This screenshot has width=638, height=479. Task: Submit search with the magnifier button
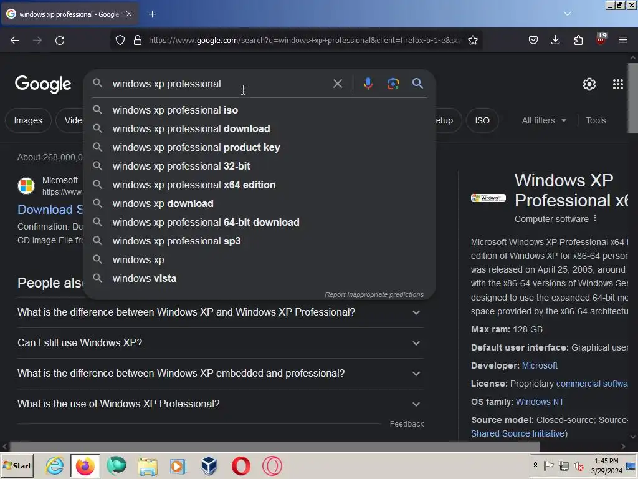417,84
